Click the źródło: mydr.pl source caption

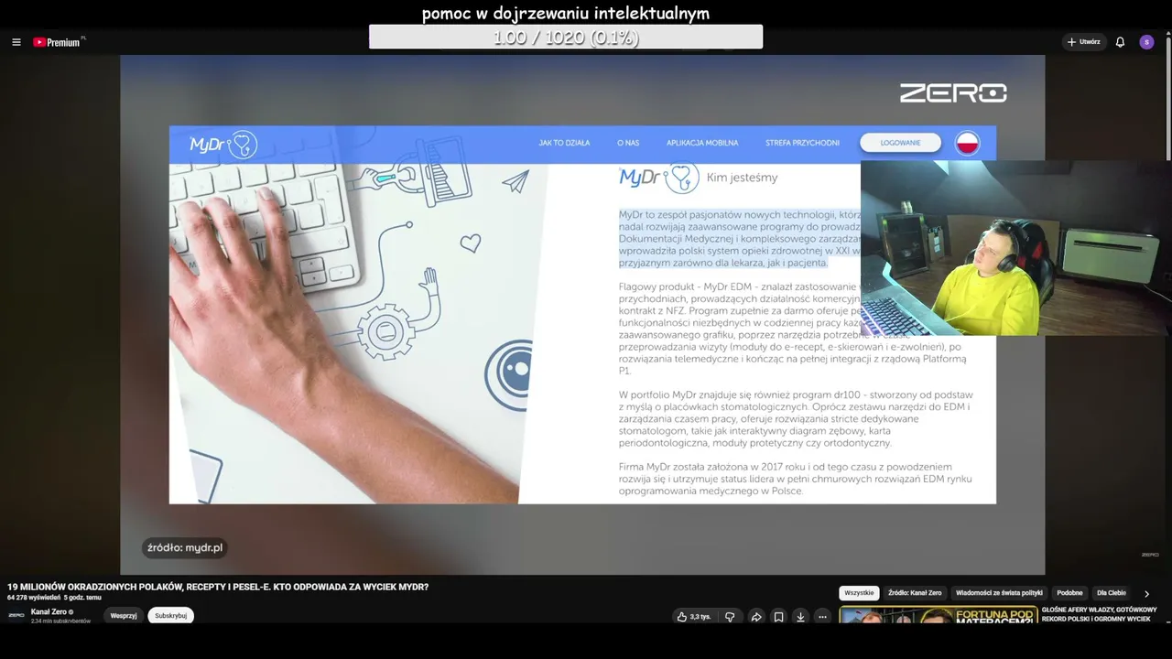(185, 547)
